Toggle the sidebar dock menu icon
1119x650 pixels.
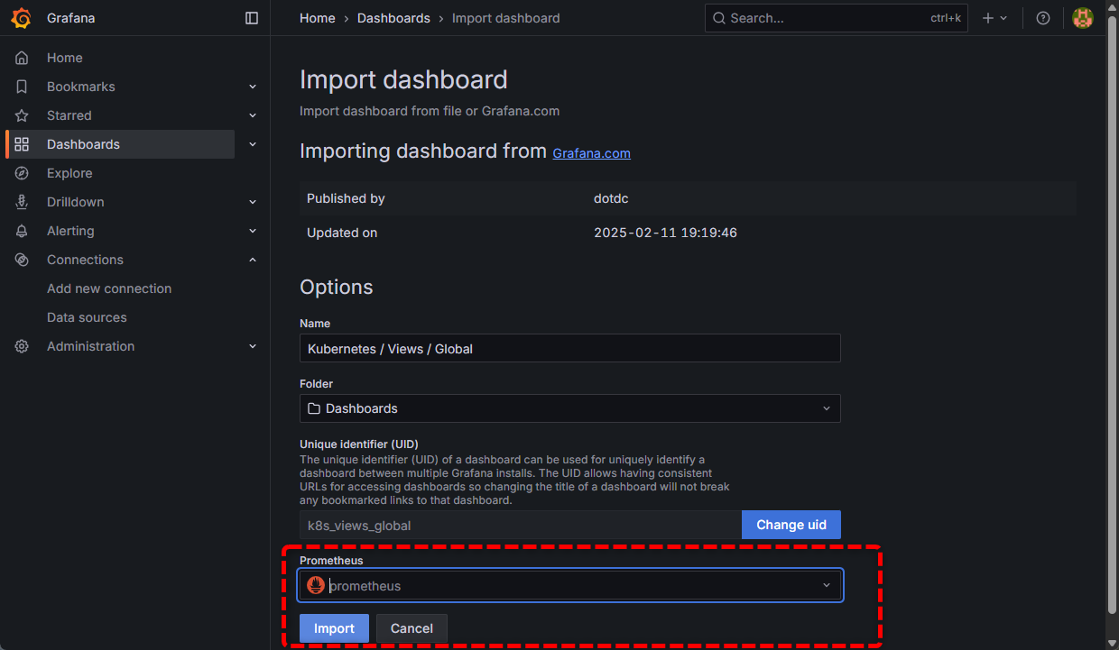pos(252,18)
